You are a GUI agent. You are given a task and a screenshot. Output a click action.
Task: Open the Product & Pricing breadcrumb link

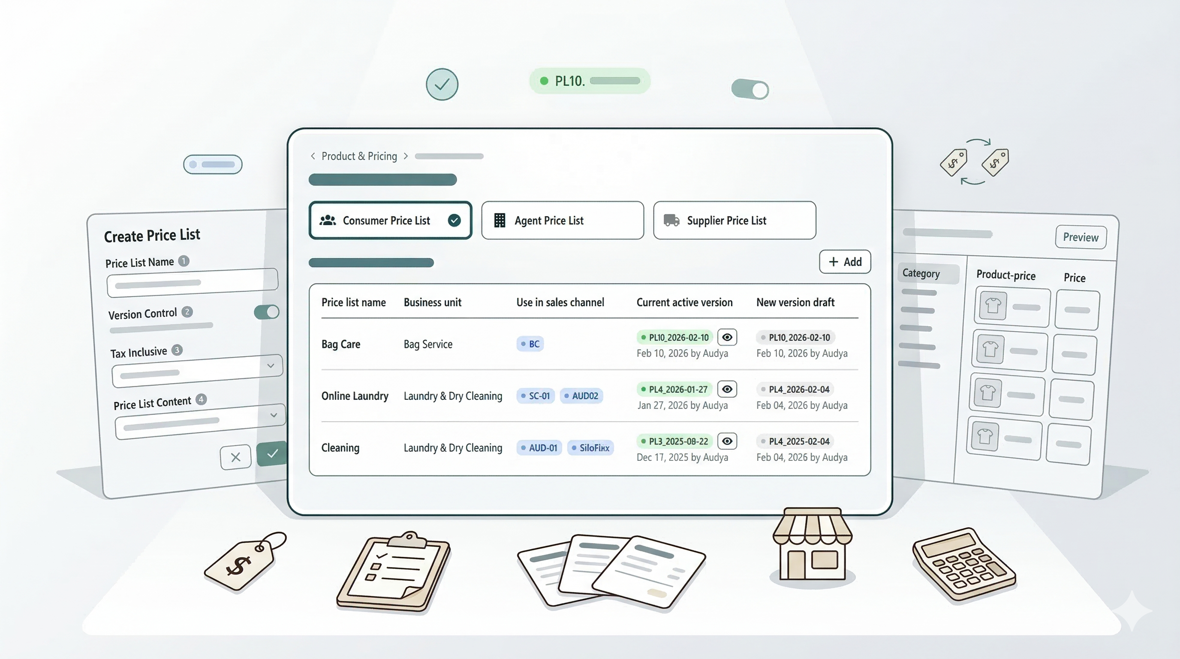point(359,156)
